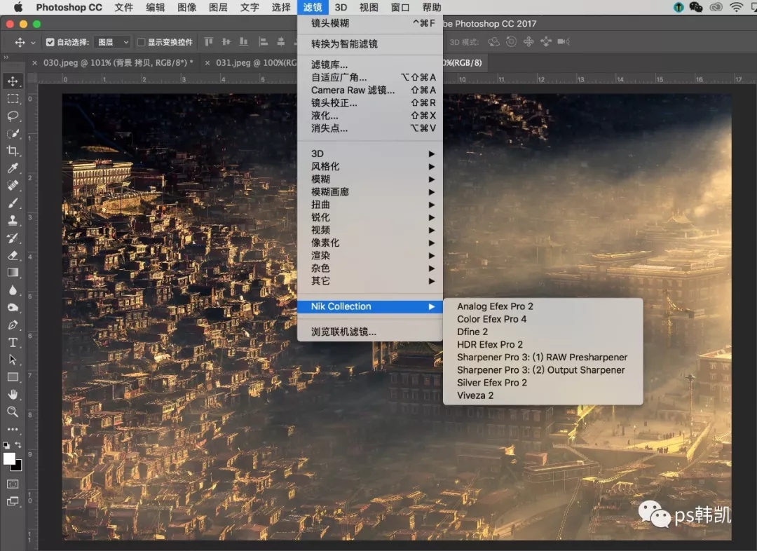The image size is (757, 551).
Task: Choose 转换为智能滤镜 menu item
Action: pos(370,44)
